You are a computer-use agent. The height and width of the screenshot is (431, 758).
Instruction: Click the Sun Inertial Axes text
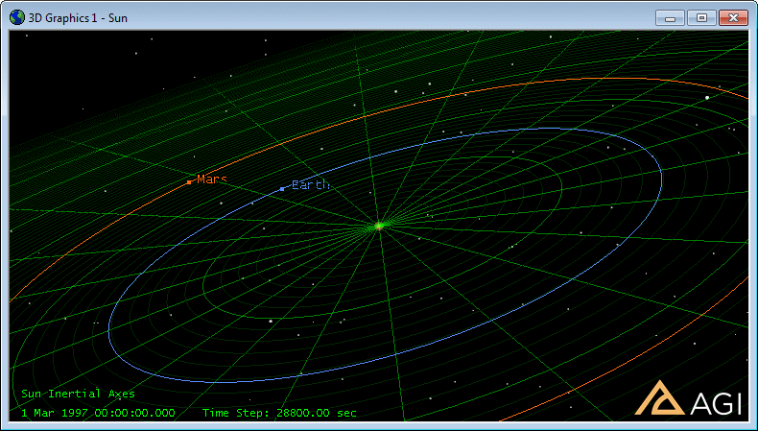click(x=78, y=394)
